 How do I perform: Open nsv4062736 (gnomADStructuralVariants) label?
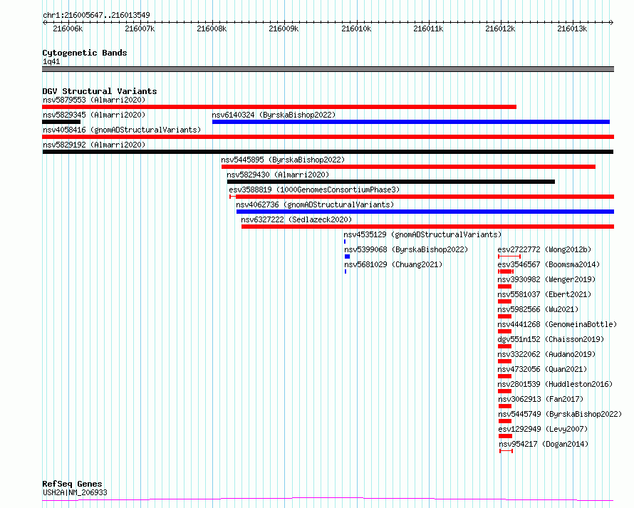pos(315,204)
